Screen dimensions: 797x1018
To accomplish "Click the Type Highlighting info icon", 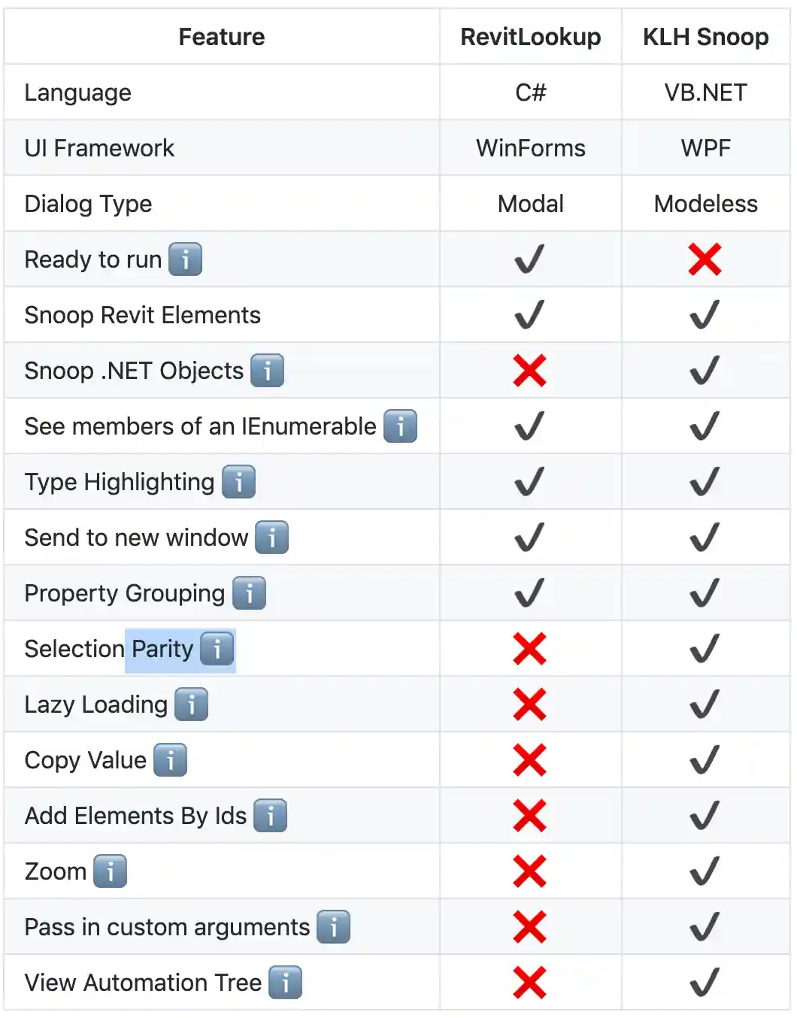I will (x=238, y=482).
